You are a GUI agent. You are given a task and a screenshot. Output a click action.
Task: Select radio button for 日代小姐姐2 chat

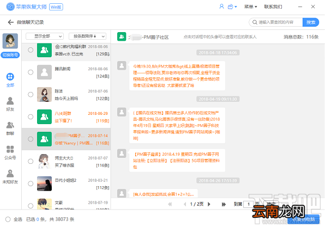click(31, 183)
